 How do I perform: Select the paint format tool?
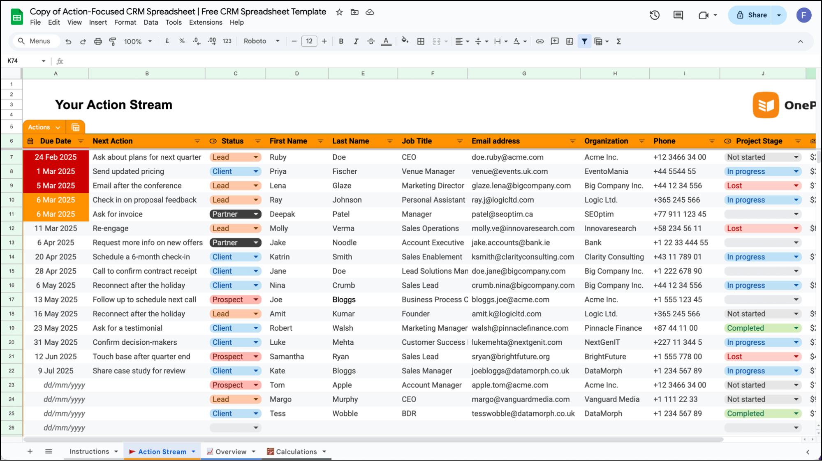(x=113, y=41)
